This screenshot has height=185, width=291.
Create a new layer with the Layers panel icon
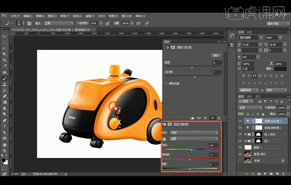tap(277, 174)
